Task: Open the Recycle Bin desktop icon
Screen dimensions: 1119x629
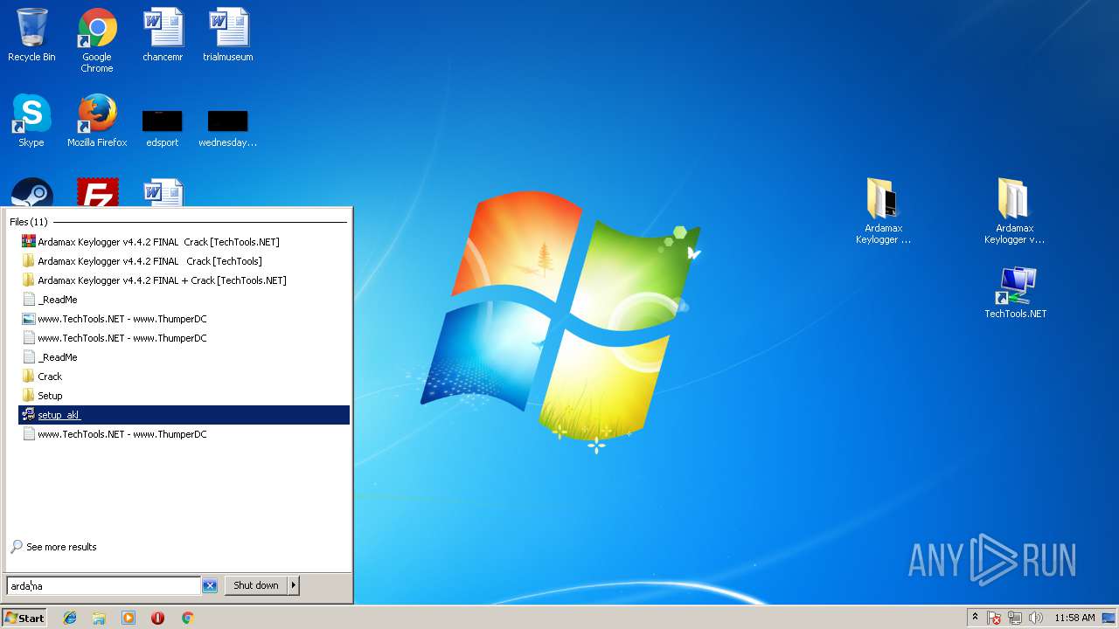Action: (31, 35)
